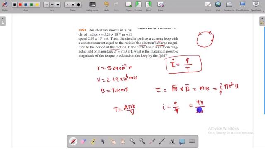This screenshot has width=265, height=149.
Task: Select the Zoom in tool
Action: 132,142
